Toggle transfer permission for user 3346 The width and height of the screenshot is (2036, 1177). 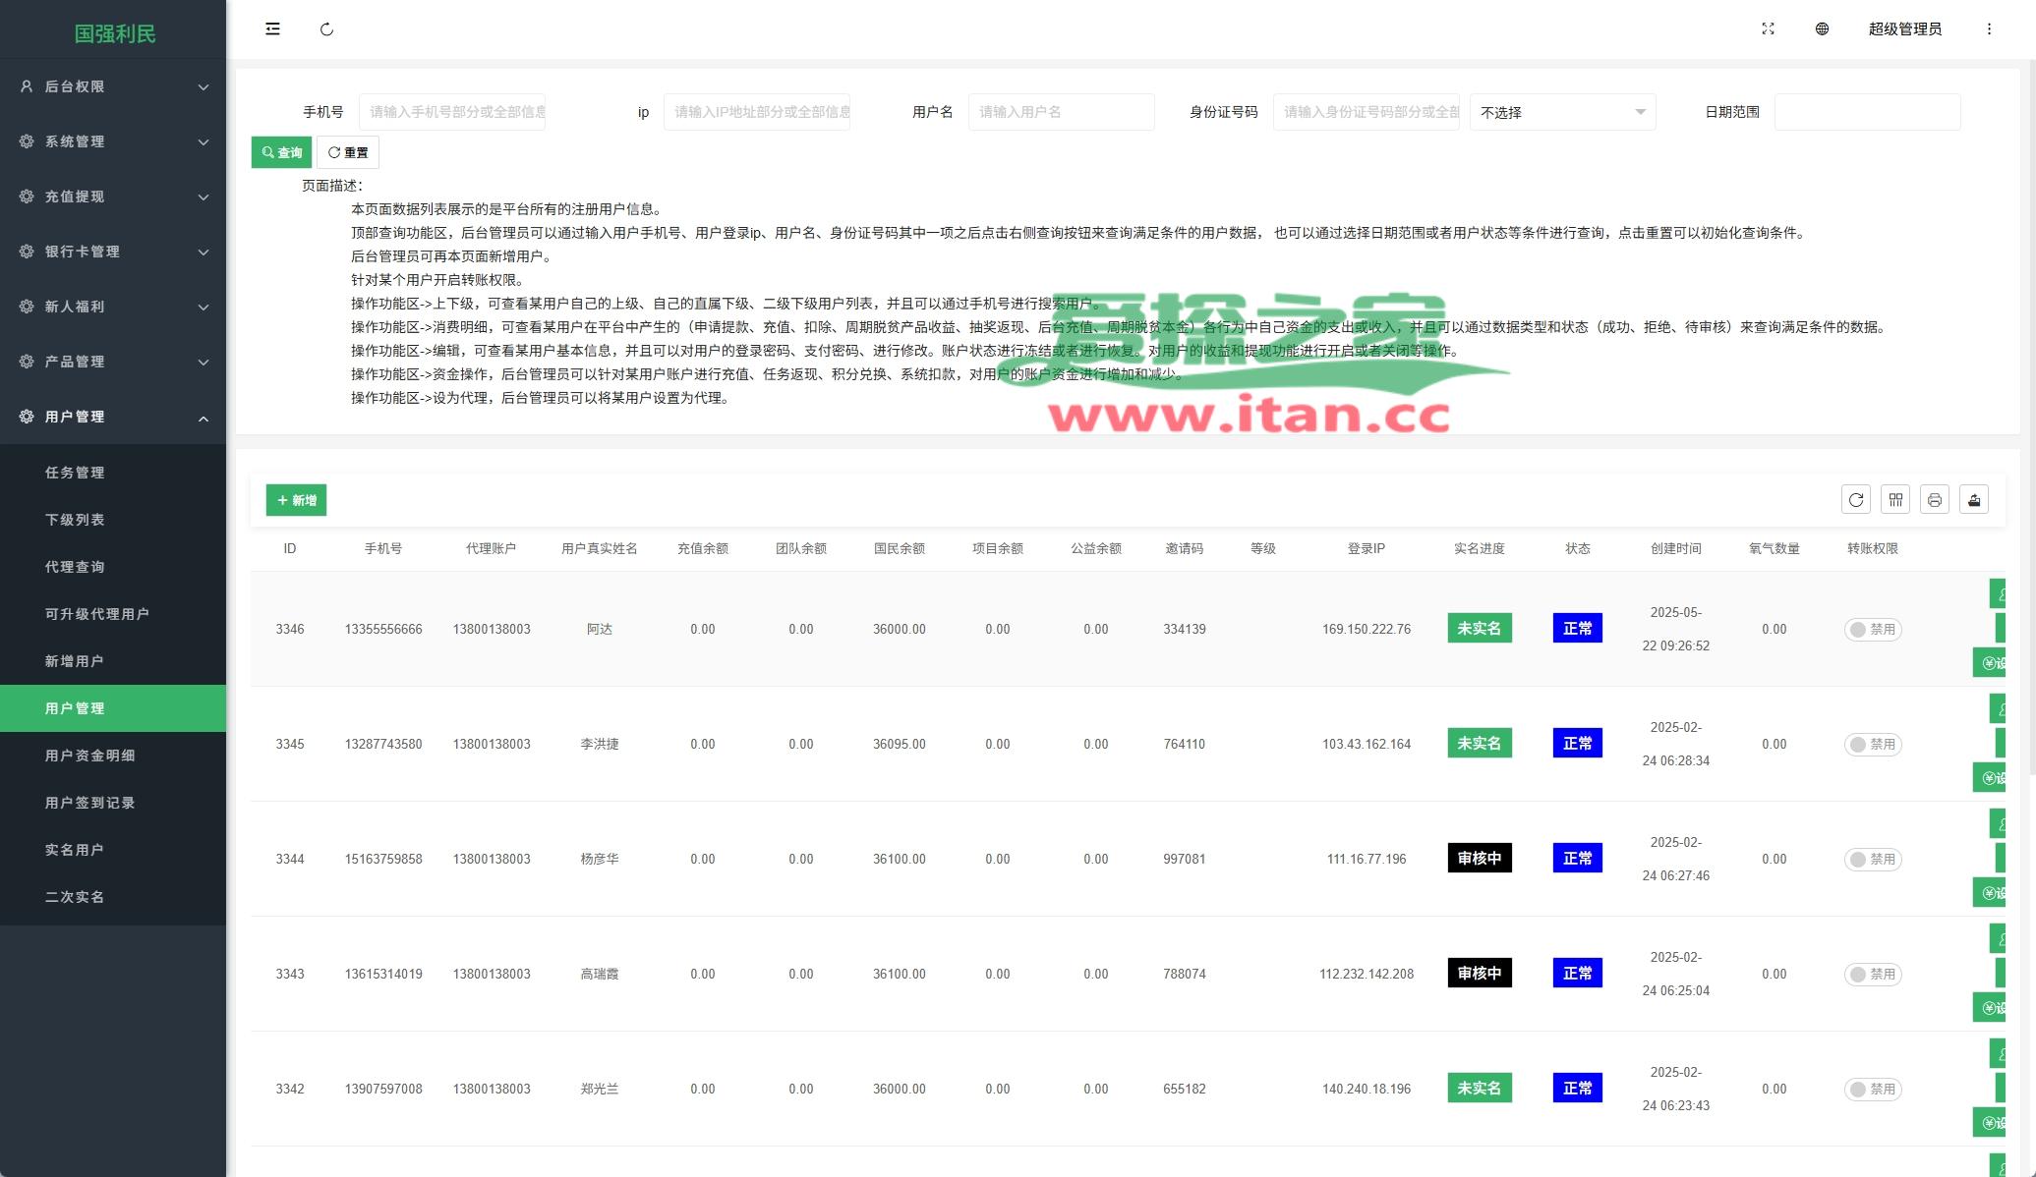click(1872, 630)
